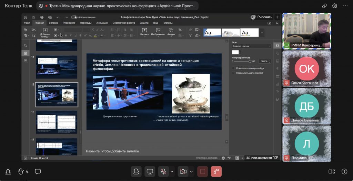Open the Заливка цветом background dropdown
The width and height of the screenshot is (353, 181).
tap(252, 46)
